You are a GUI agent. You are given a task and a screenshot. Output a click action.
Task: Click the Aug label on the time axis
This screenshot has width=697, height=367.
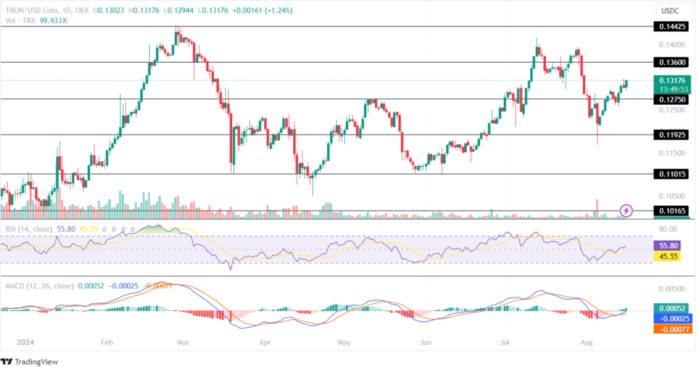point(586,342)
